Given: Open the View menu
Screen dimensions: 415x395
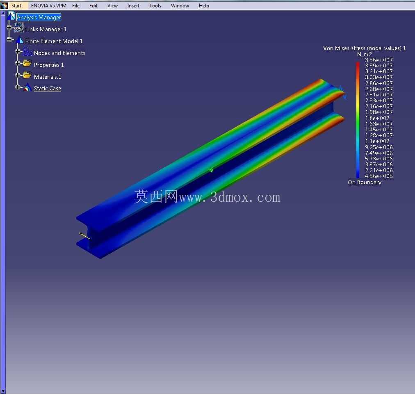Looking at the screenshot, I should click(112, 6).
